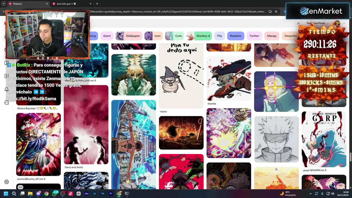This screenshot has height=198, width=352.
Task: Open Task View in the taskbar
Action: [22, 194]
